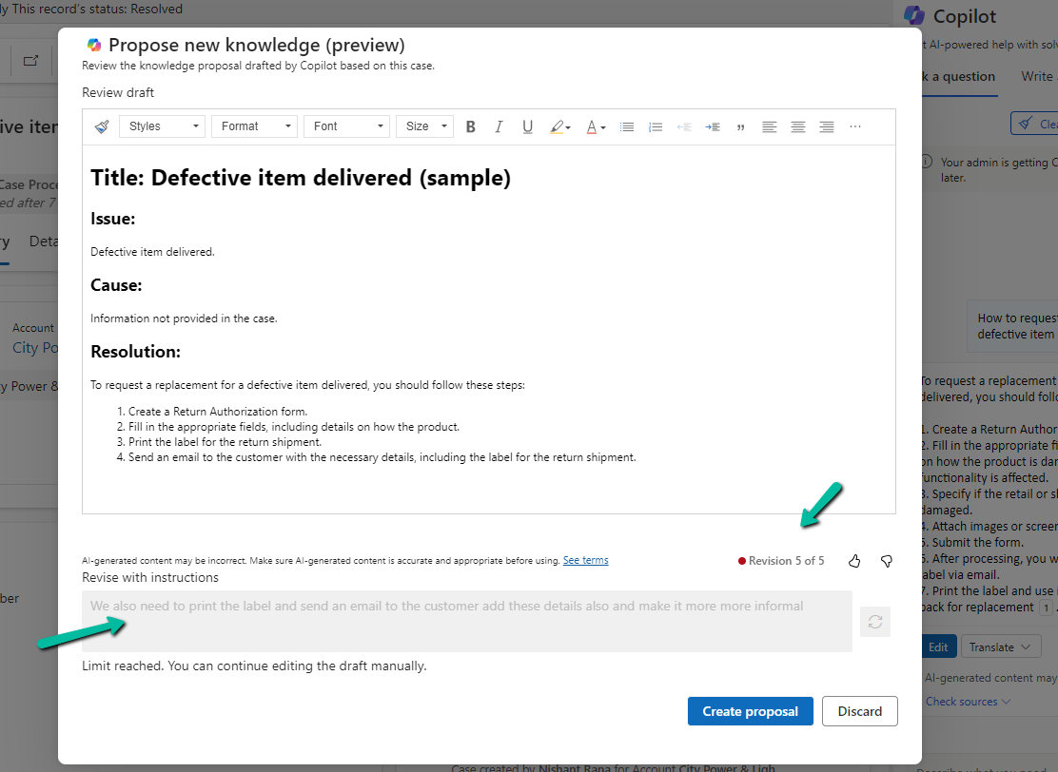Apply a numbered list
Image resolution: width=1058 pixels, height=772 pixels.
(655, 126)
